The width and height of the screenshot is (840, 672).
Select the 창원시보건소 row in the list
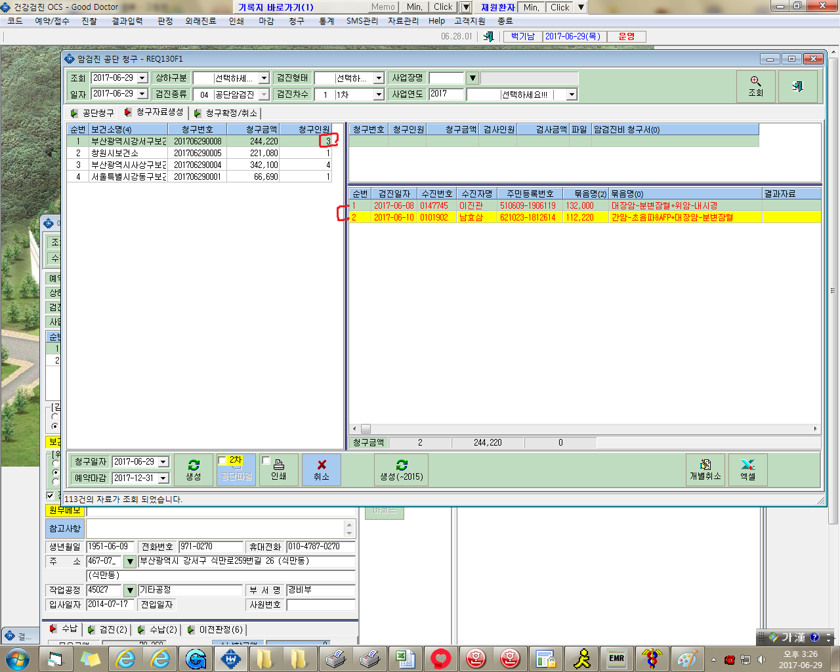(x=199, y=153)
